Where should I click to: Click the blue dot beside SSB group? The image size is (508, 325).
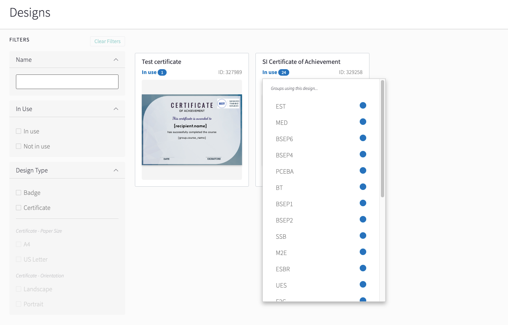point(363,236)
